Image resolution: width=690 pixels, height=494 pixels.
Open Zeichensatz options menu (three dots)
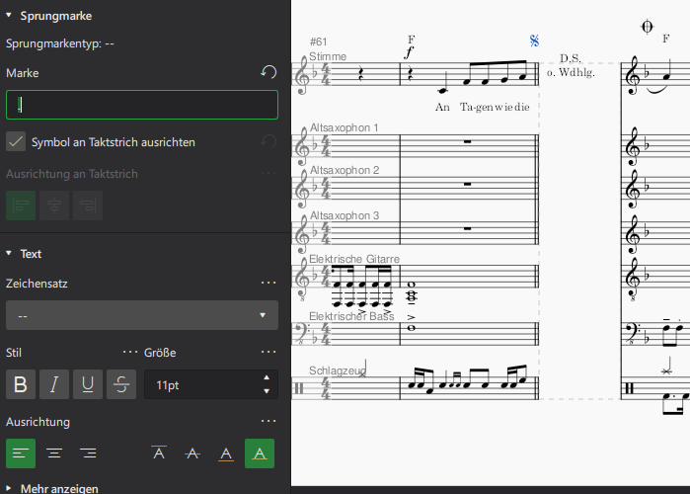268,283
